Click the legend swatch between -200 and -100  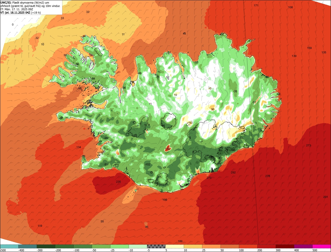pyautogui.click(x=64, y=246)
